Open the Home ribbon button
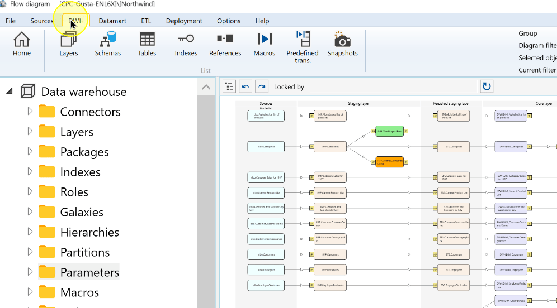Image resolution: width=557 pixels, height=308 pixels. click(22, 44)
